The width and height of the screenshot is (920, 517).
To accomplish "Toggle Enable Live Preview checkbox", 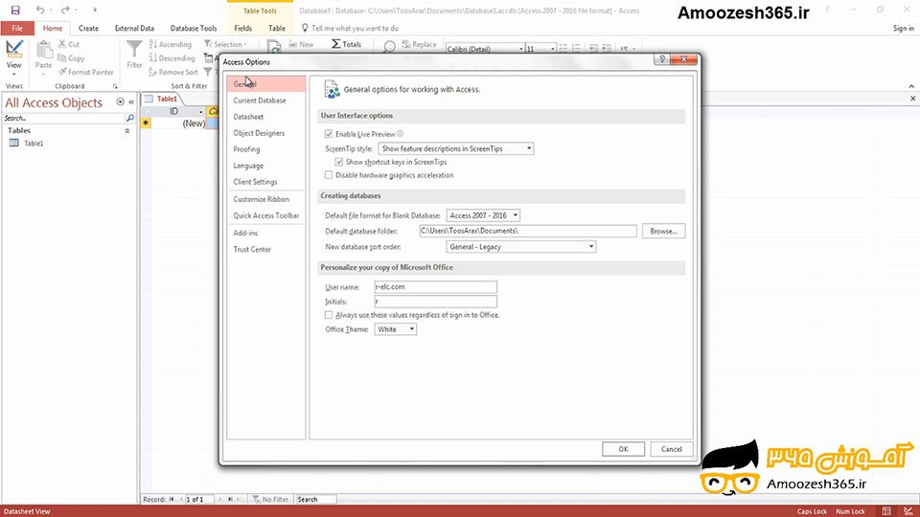I will pyautogui.click(x=329, y=134).
